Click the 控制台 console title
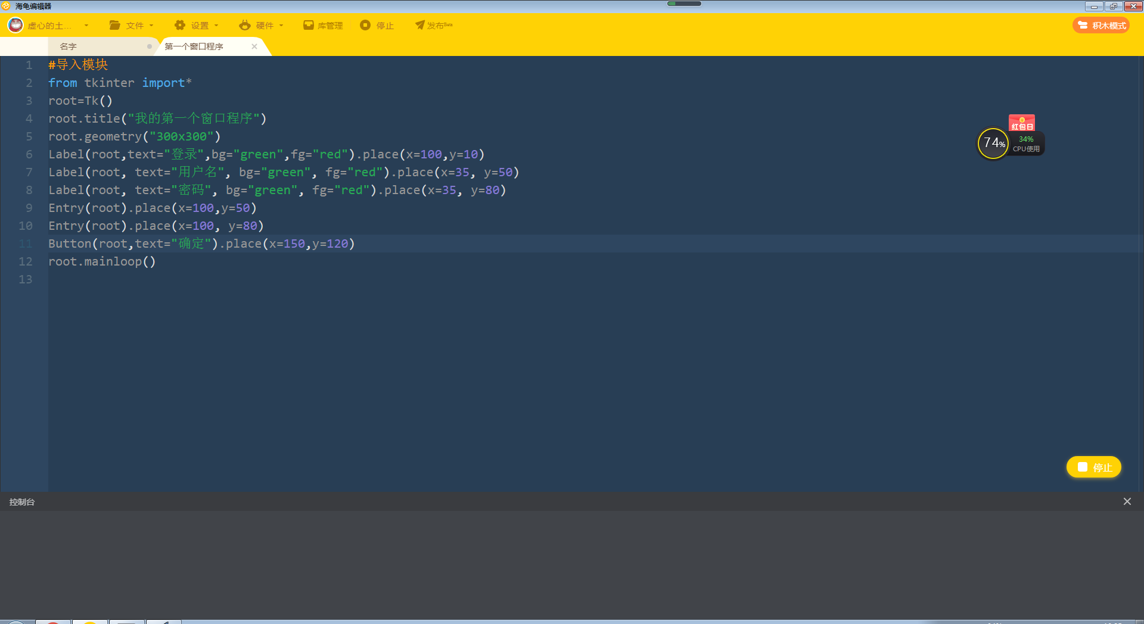 coord(22,502)
